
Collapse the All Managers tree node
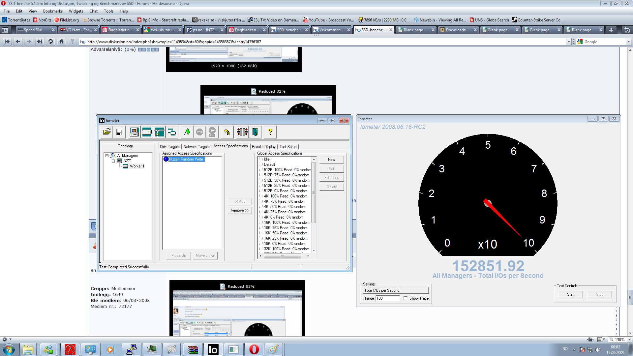pyautogui.click(x=107, y=156)
